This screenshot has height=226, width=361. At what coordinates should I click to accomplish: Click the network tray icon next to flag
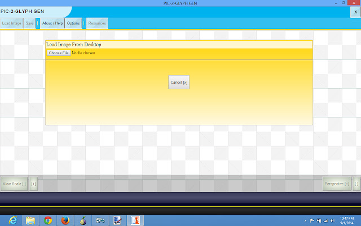(x=319, y=221)
